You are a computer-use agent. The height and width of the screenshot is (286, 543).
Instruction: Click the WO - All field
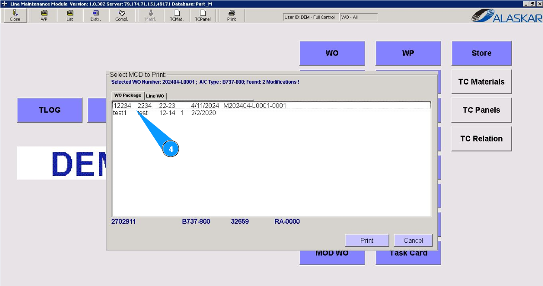click(359, 17)
